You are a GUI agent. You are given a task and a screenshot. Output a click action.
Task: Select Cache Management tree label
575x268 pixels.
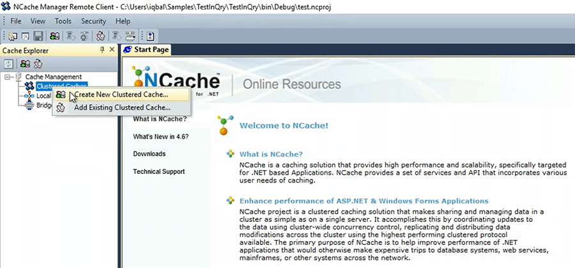coord(53,77)
